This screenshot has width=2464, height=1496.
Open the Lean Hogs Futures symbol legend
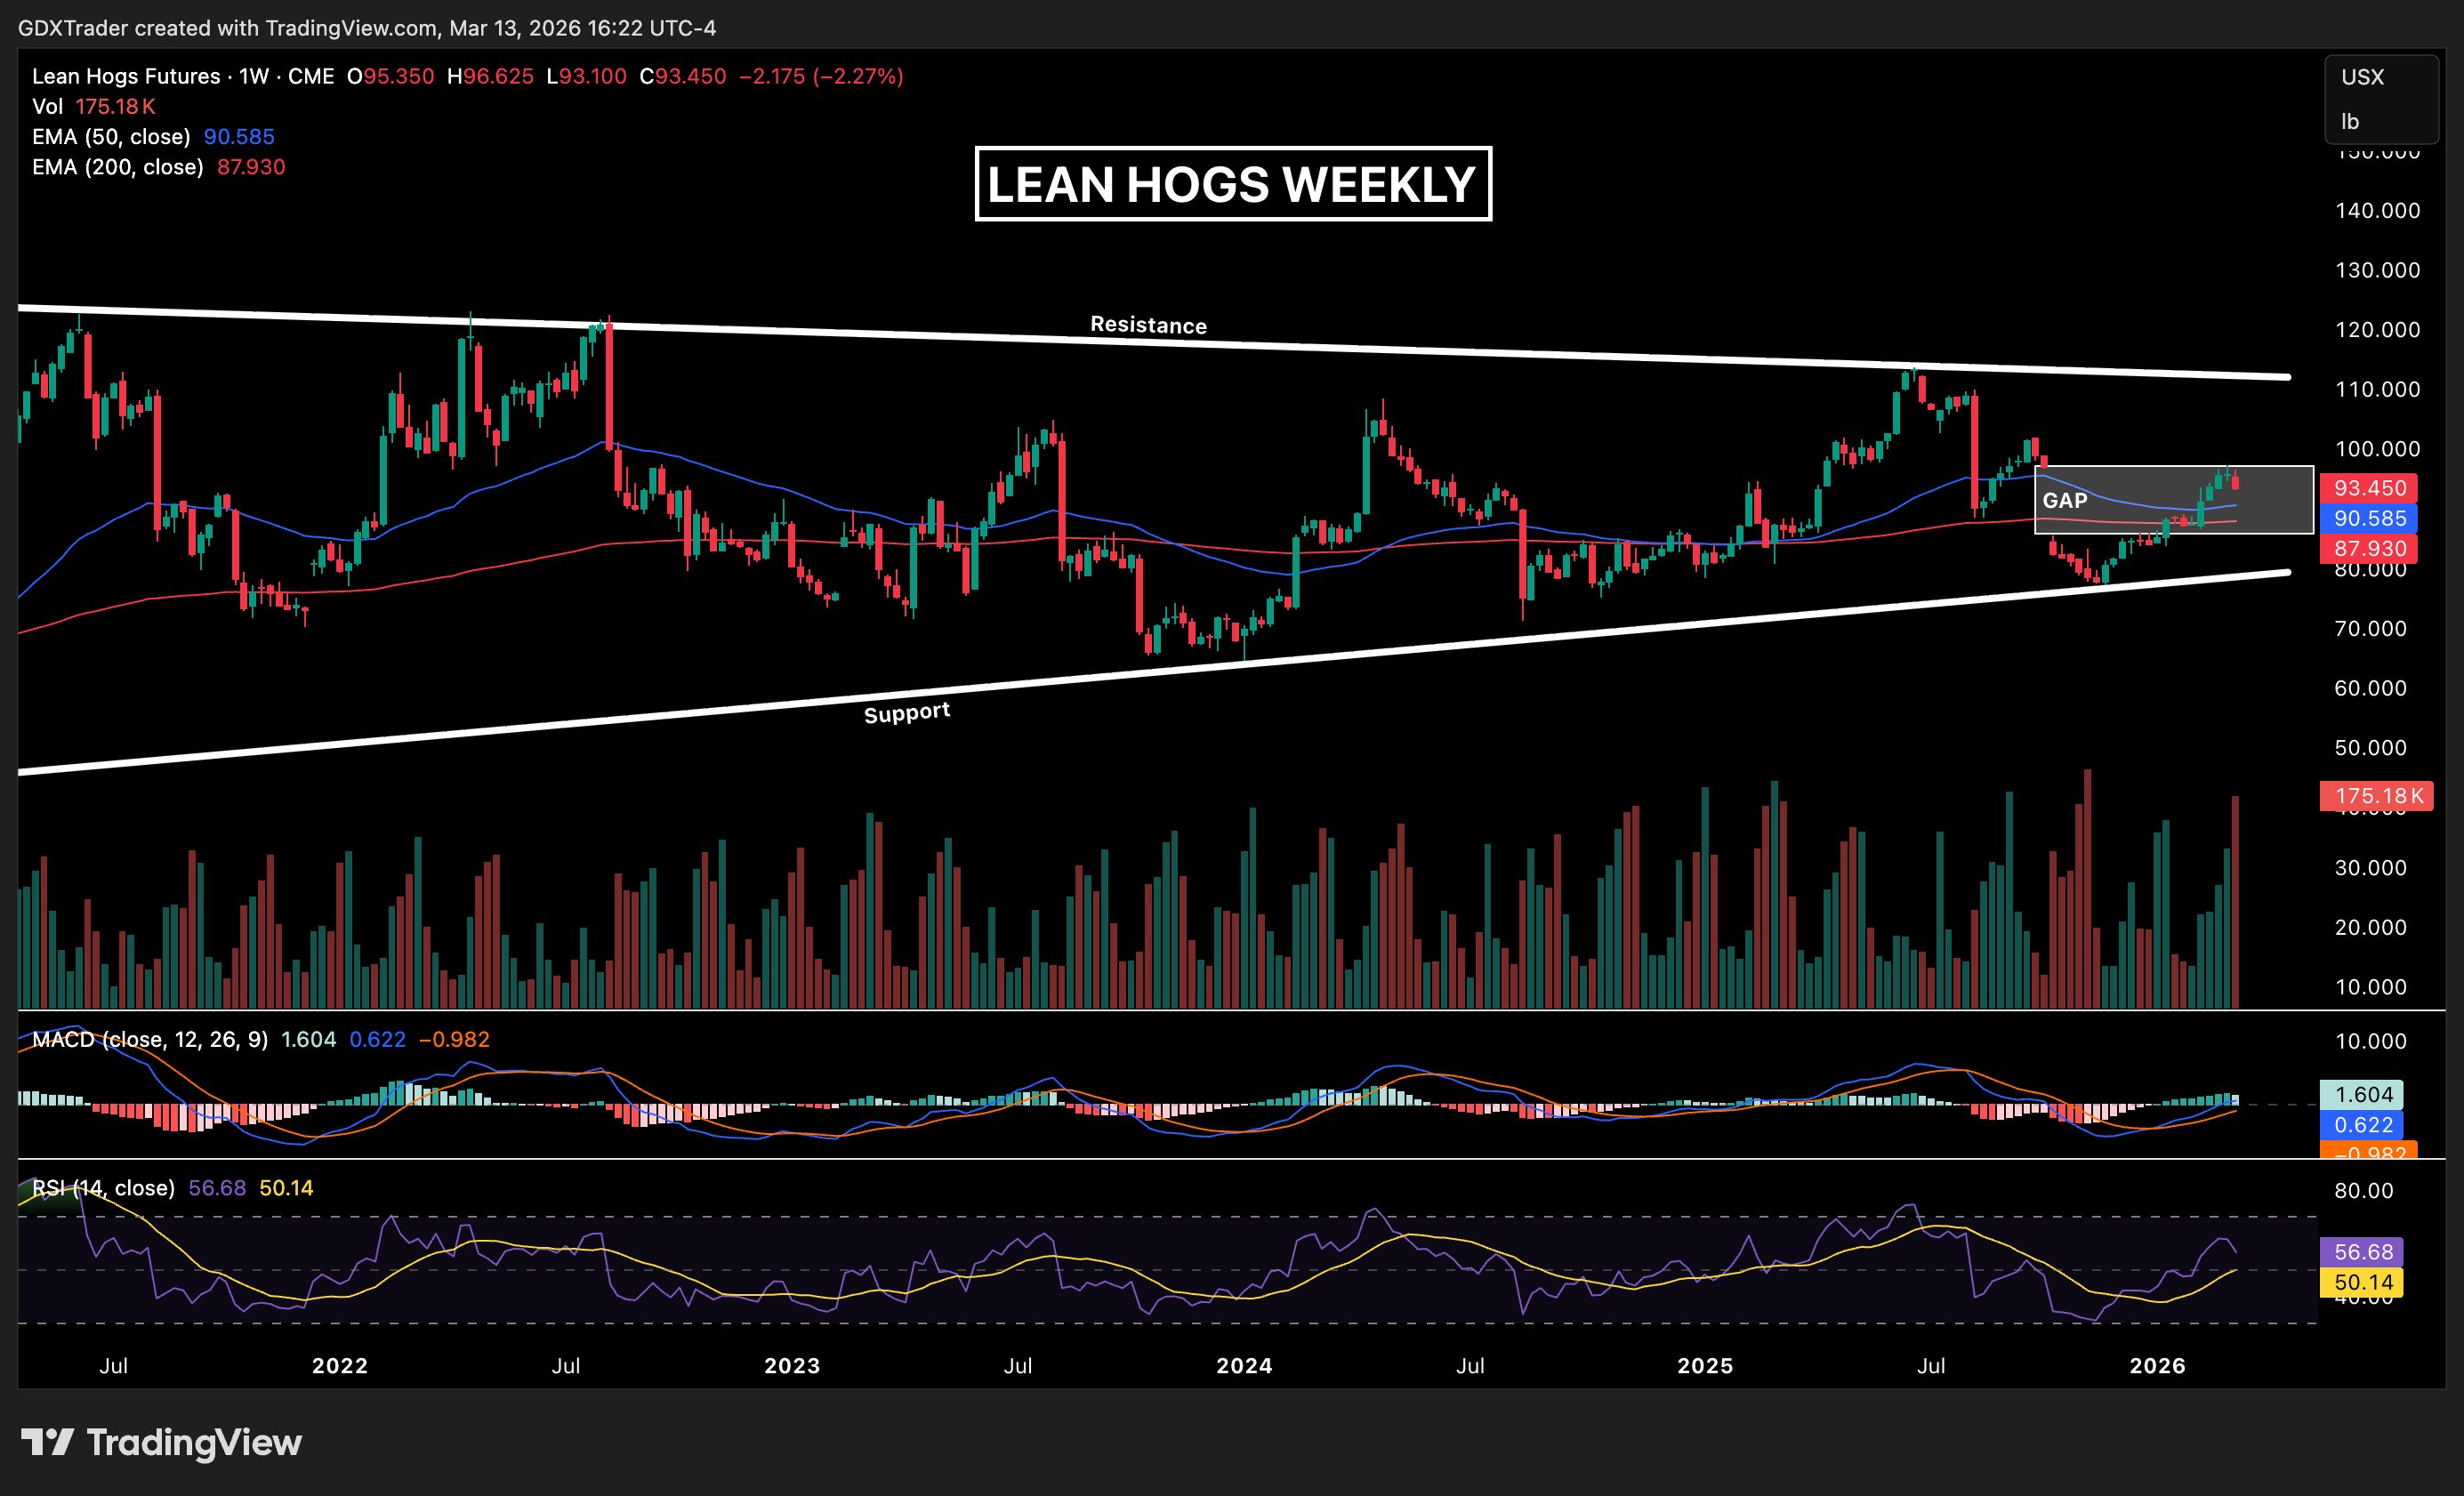pos(126,77)
